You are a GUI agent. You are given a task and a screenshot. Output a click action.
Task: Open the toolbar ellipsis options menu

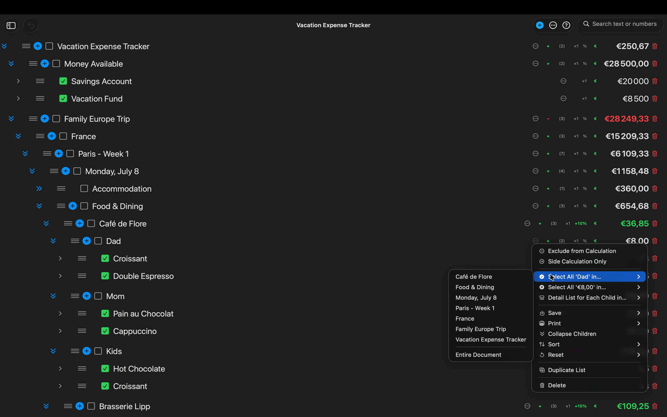coord(553,25)
